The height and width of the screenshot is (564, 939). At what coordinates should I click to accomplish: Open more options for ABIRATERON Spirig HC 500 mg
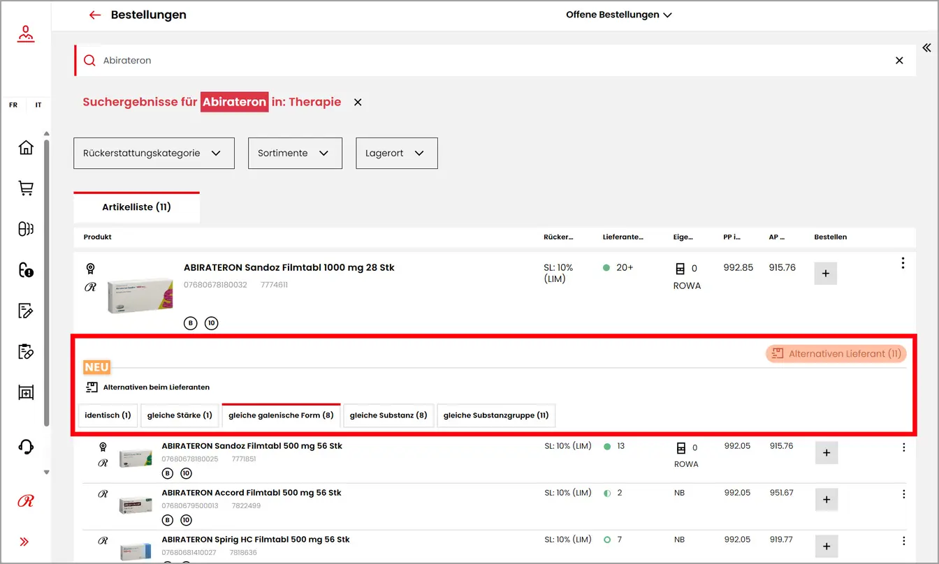click(903, 541)
